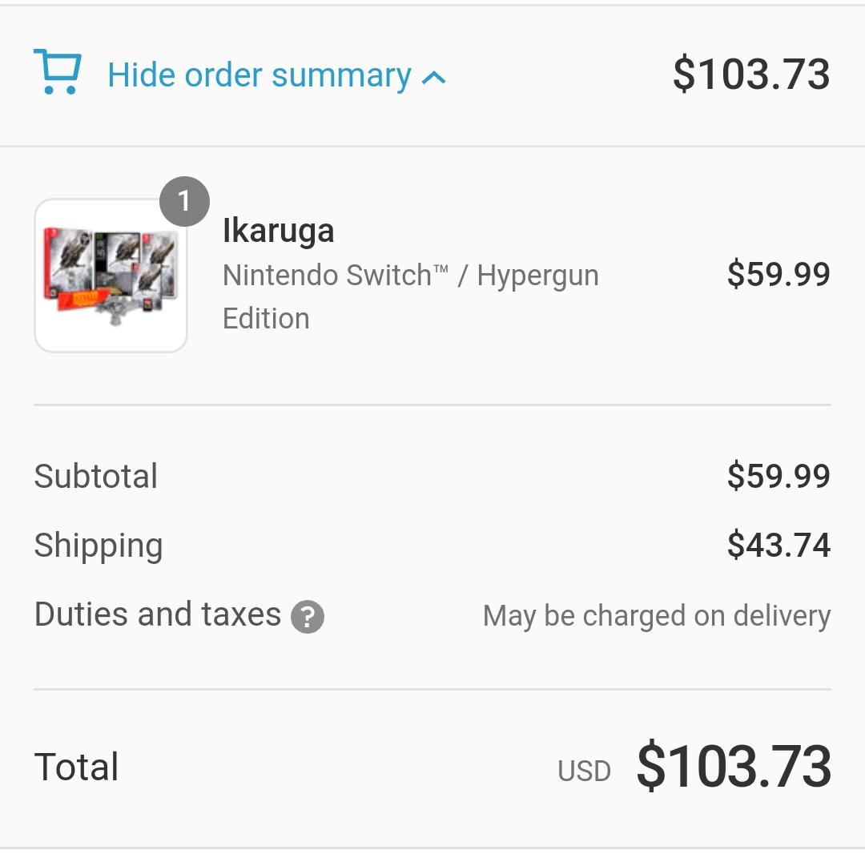Click the Total label at the bottom
Screen dimensions: 865x854
coord(76,767)
